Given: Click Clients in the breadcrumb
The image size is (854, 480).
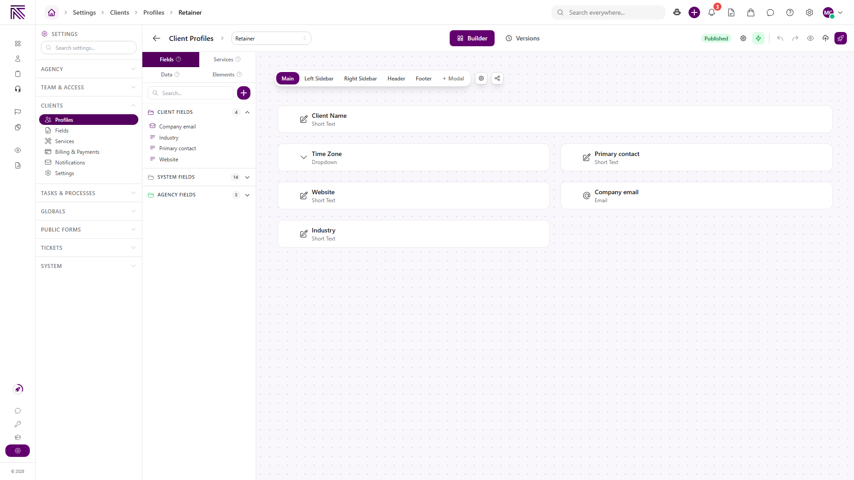Looking at the screenshot, I should pyautogui.click(x=119, y=12).
